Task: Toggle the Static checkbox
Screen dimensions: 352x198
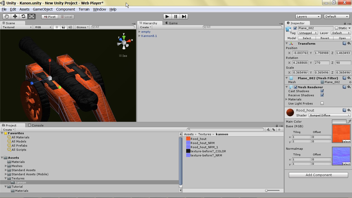Action: point(336,28)
